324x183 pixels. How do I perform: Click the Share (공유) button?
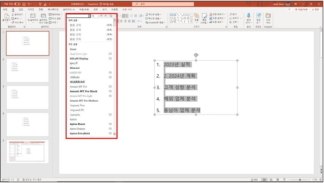315,10
